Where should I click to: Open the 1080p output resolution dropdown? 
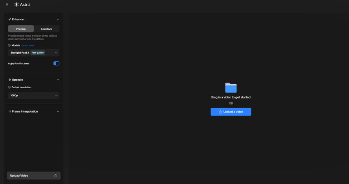(x=34, y=96)
